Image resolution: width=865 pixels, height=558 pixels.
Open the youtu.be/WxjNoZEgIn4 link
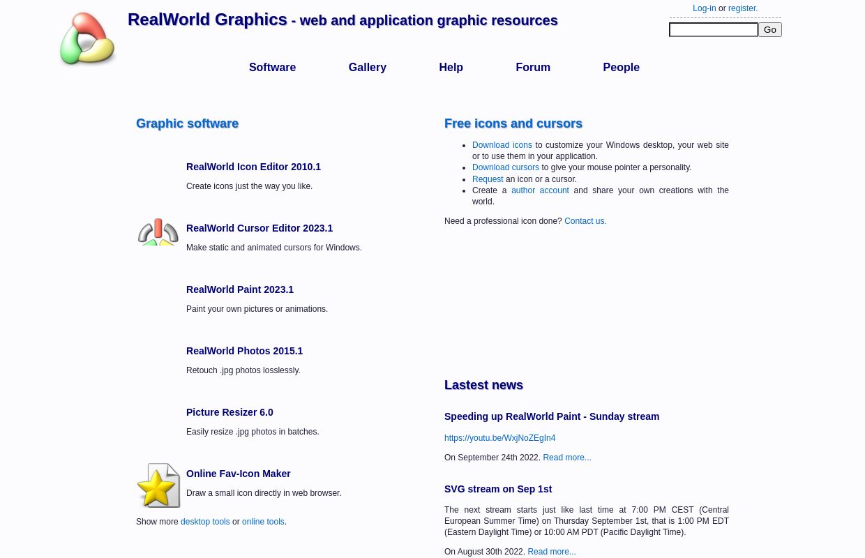point(500,438)
